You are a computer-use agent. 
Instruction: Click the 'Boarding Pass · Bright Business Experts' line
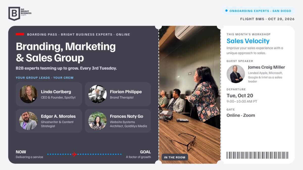[x=79, y=34]
